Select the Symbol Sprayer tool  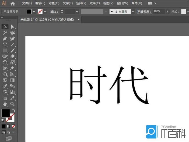click(5, 92)
